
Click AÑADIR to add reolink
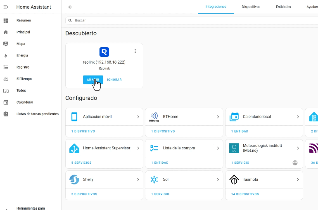[93, 80]
